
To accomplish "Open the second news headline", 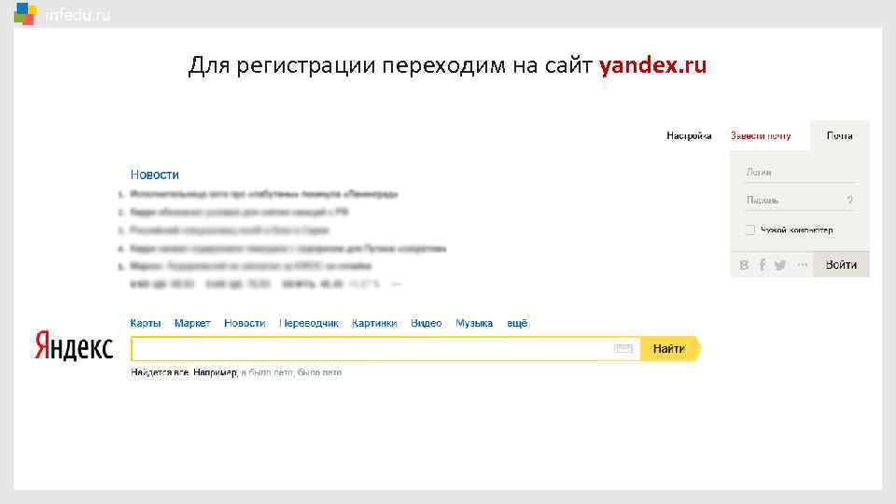I will [239, 212].
